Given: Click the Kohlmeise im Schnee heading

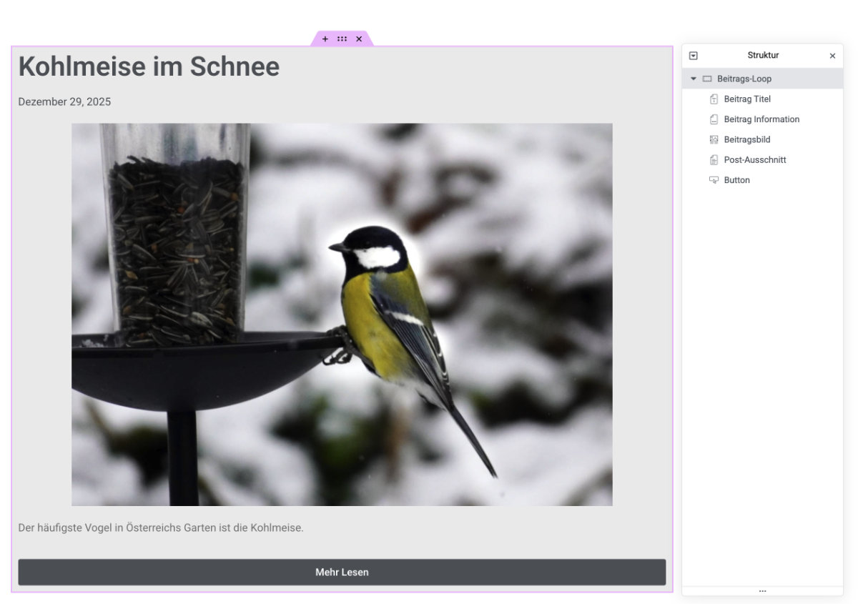Looking at the screenshot, I should click(149, 66).
